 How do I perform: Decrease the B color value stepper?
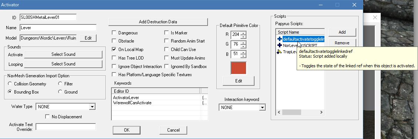pyautogui.click(x=243, y=56)
